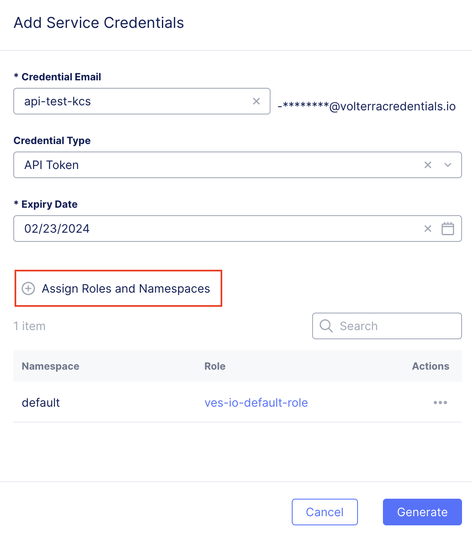Click Assign Roles and Namespaces
Screen dimensions: 472x537
click(x=126, y=288)
